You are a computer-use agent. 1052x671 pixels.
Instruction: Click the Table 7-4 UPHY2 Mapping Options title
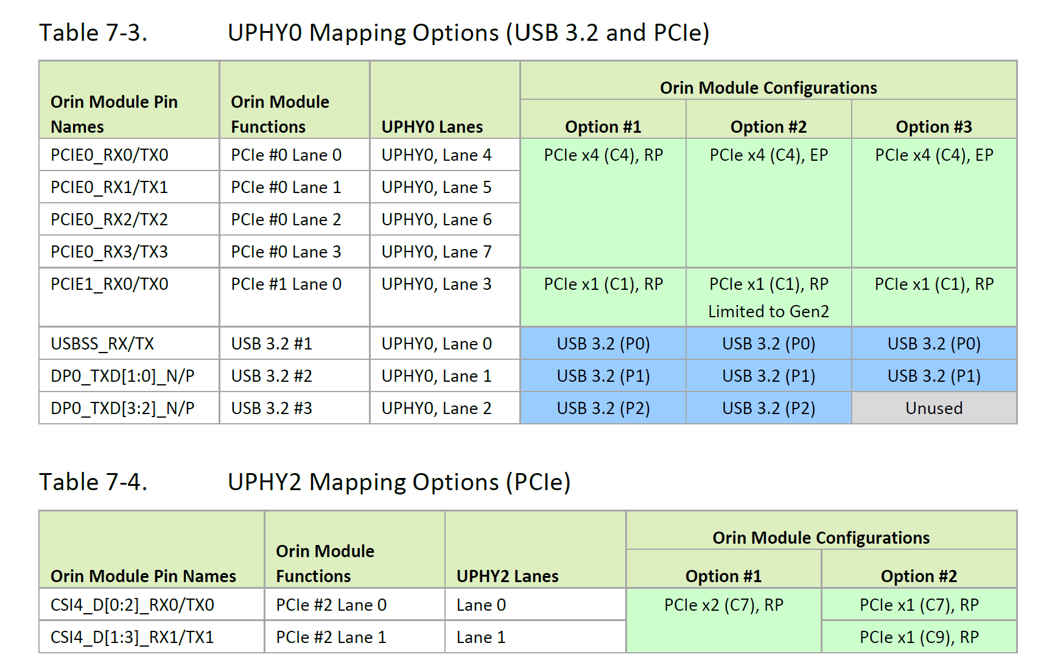click(x=304, y=482)
